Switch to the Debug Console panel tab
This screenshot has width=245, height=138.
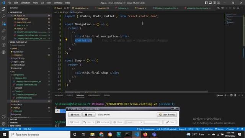click(x=94, y=95)
